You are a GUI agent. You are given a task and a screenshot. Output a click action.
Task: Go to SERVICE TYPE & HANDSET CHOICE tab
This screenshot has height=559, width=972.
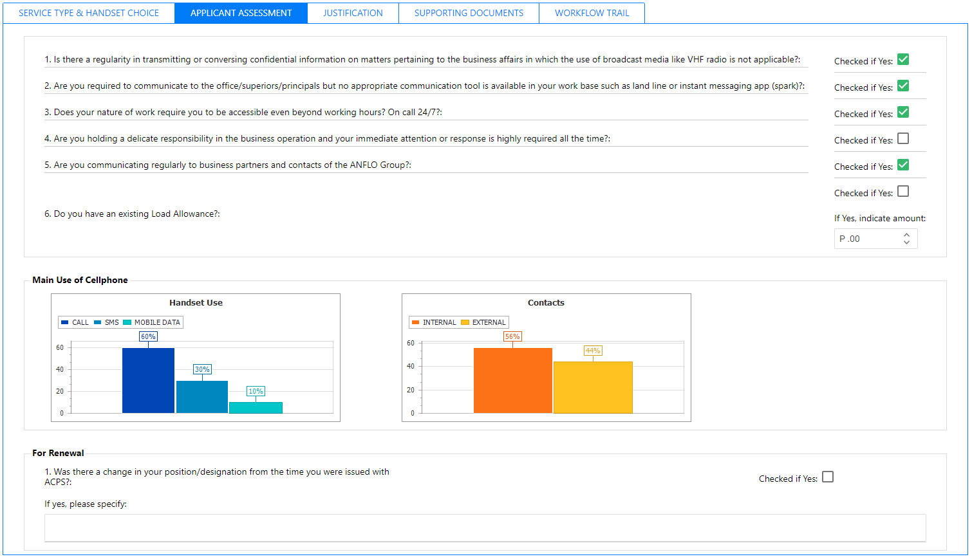(x=88, y=13)
